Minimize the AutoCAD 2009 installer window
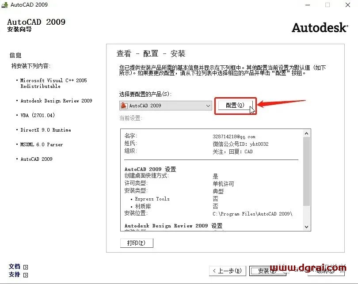 pos(308,5)
